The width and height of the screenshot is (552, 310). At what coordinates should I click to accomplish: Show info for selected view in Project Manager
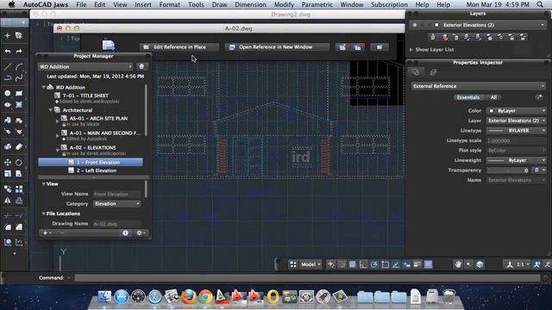tap(125, 232)
